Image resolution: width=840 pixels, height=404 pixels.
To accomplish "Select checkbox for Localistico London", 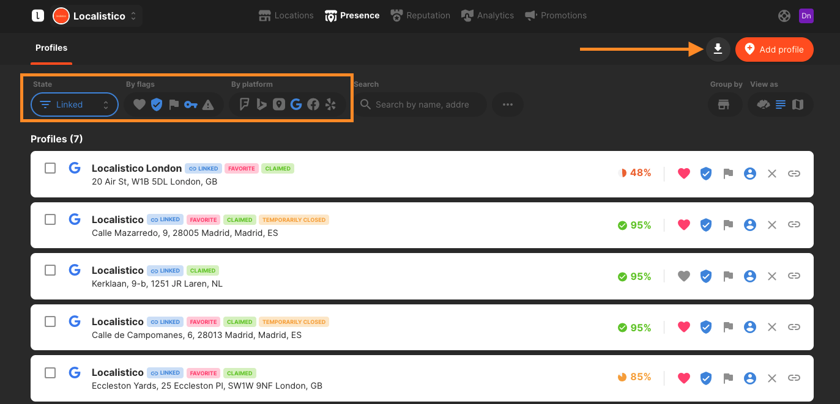I will click(50, 168).
